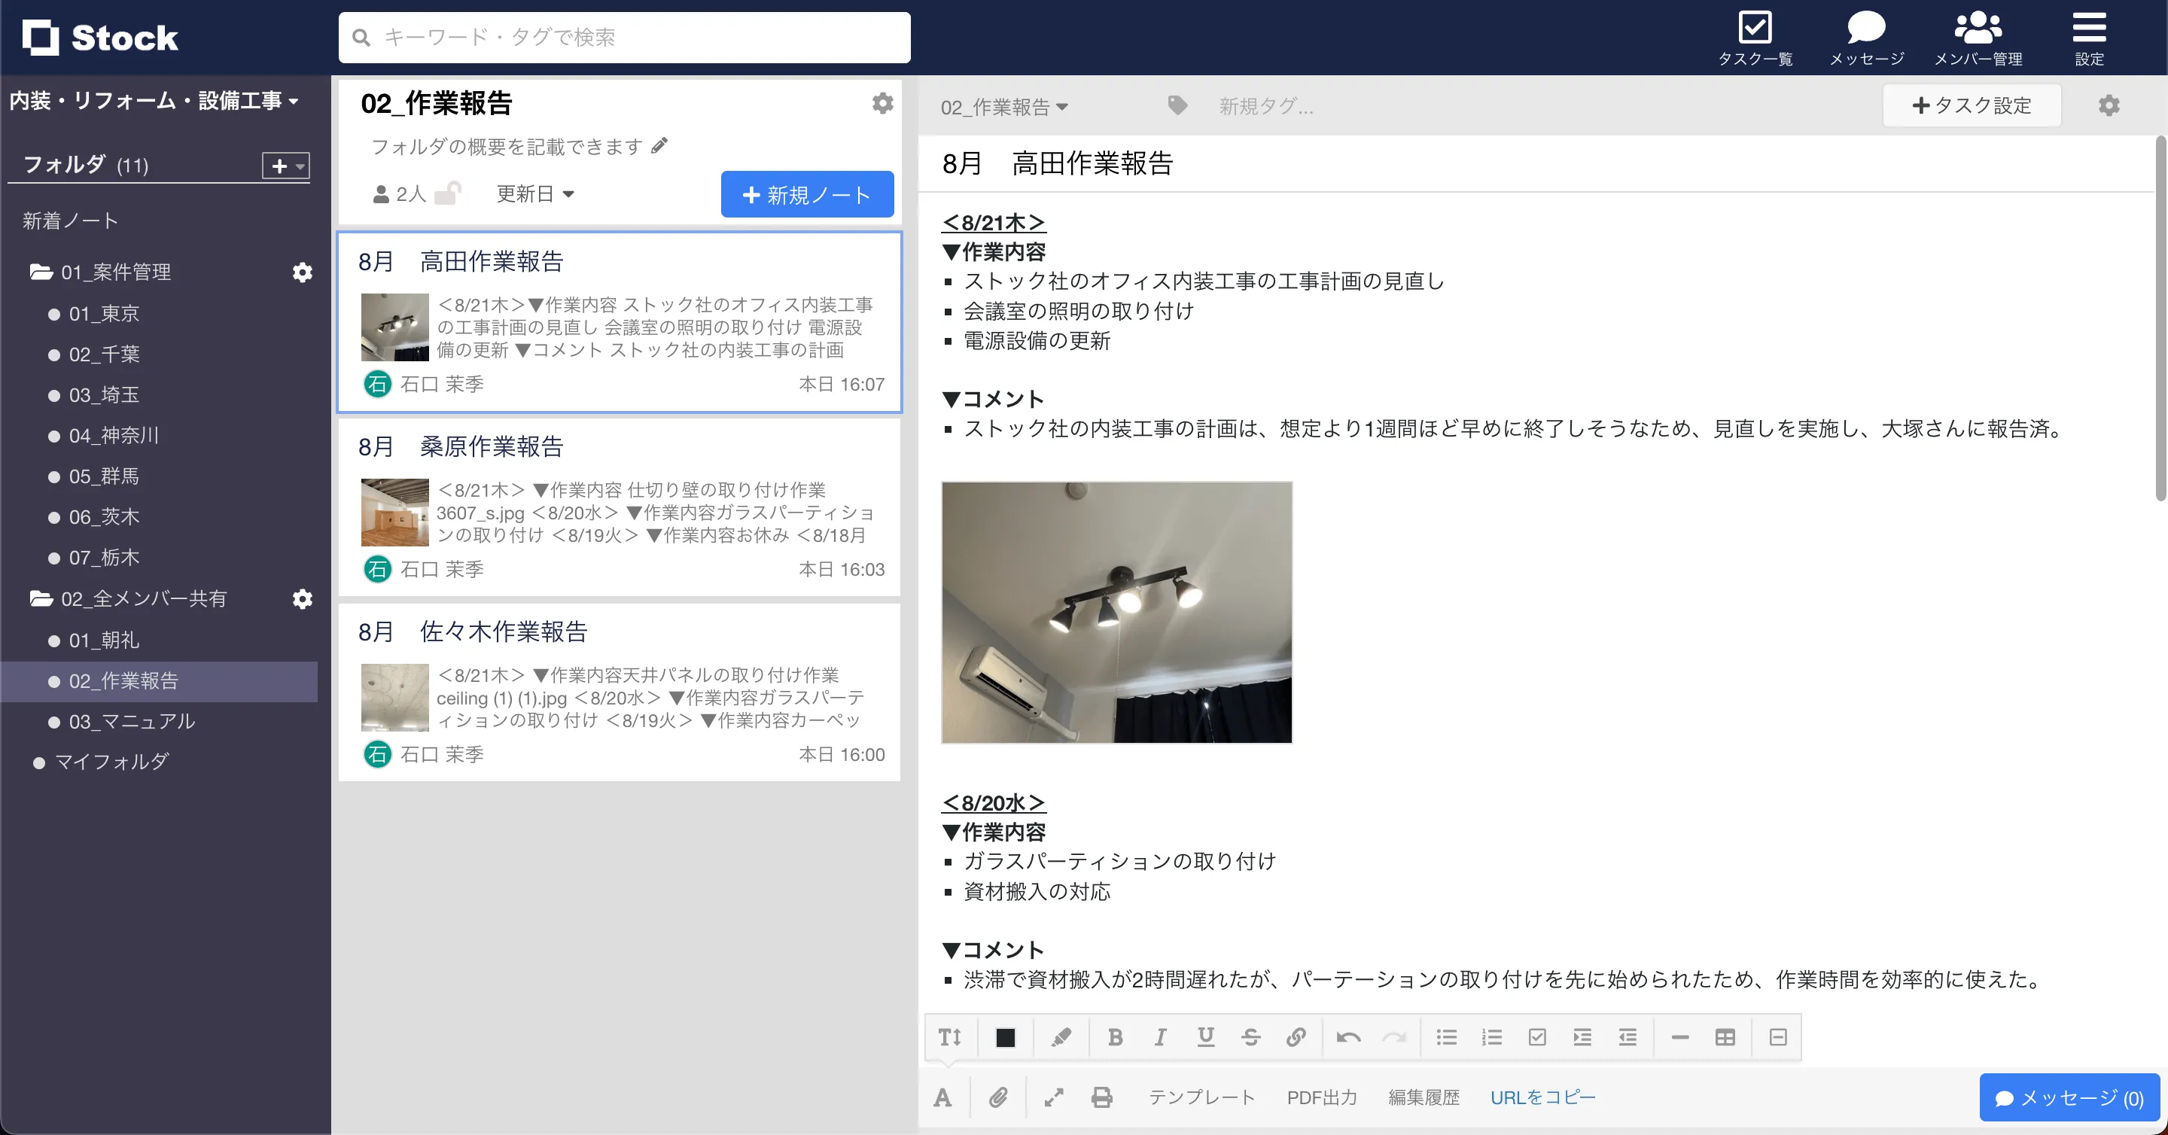
Task: Toggle underline formatting
Action: click(x=1206, y=1037)
